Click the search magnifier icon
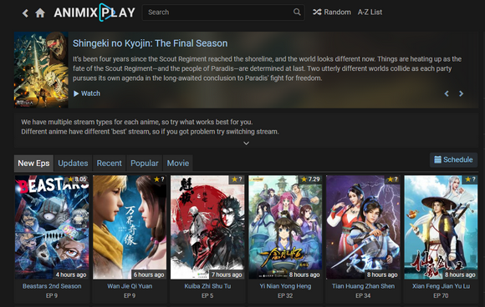Viewport: 485px width, 307px height. click(x=297, y=12)
